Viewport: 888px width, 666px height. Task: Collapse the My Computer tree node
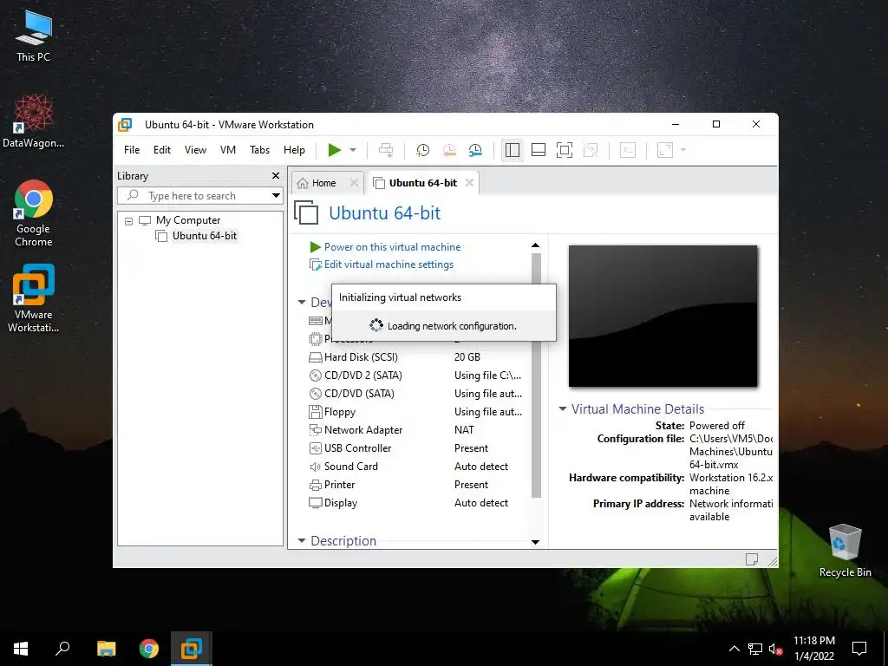(129, 221)
